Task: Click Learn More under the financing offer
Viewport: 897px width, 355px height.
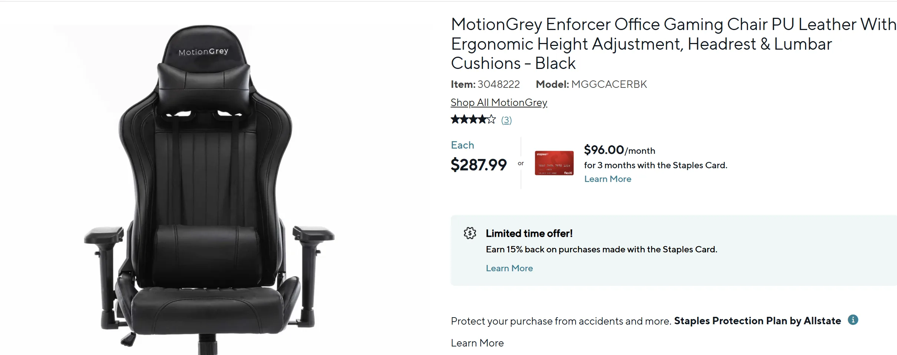Action: pyautogui.click(x=608, y=179)
